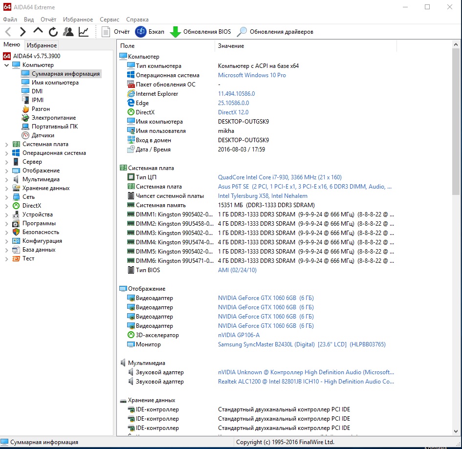Viewport: 462px width, 449px height.
Task: Click the Значение column header
Action: pyautogui.click(x=306, y=46)
